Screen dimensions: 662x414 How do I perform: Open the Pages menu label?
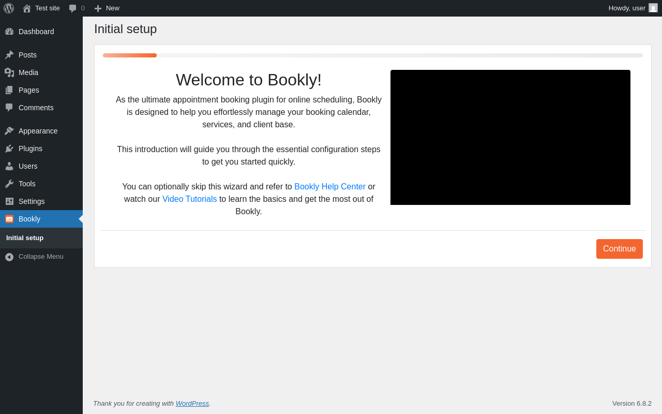tap(29, 90)
